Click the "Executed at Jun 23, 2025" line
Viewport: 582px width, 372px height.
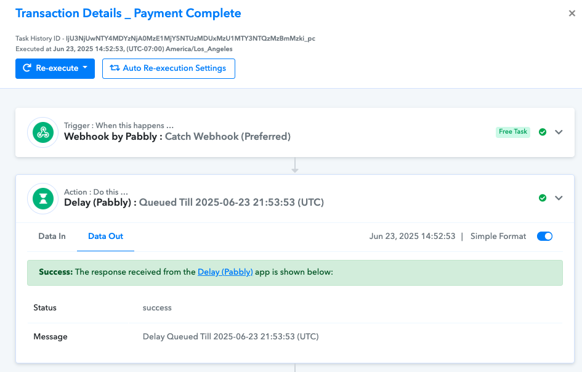(x=124, y=49)
